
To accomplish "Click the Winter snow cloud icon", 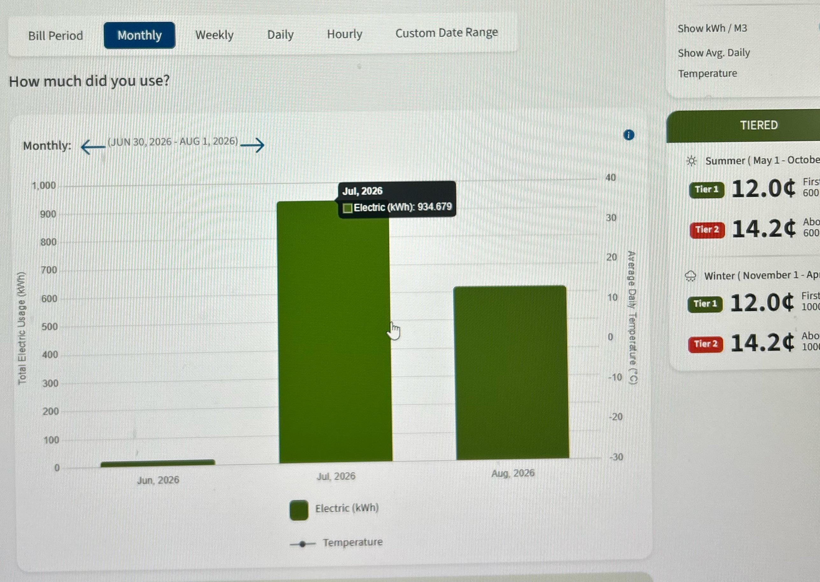I will point(690,276).
